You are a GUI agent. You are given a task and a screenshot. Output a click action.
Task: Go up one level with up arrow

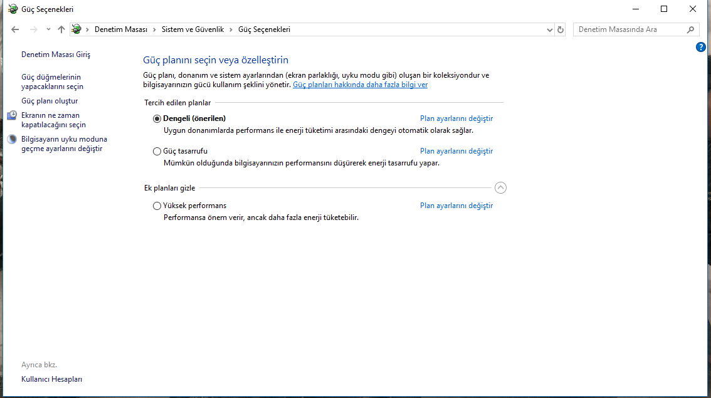[61, 29]
